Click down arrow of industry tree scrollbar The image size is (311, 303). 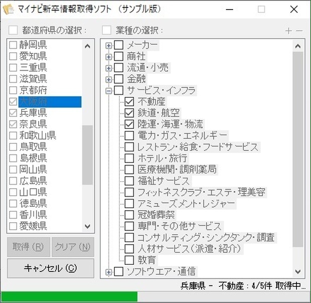click(x=298, y=271)
